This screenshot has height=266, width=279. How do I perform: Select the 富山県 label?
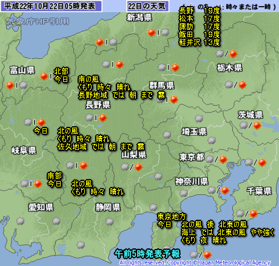pyautogui.click(x=22, y=70)
